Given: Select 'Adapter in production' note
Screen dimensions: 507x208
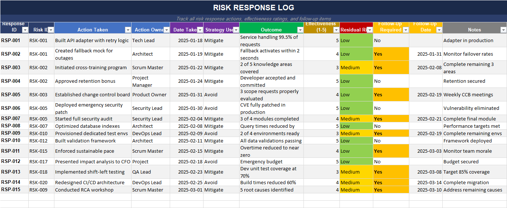Looking at the screenshot, I should [x=474, y=40].
